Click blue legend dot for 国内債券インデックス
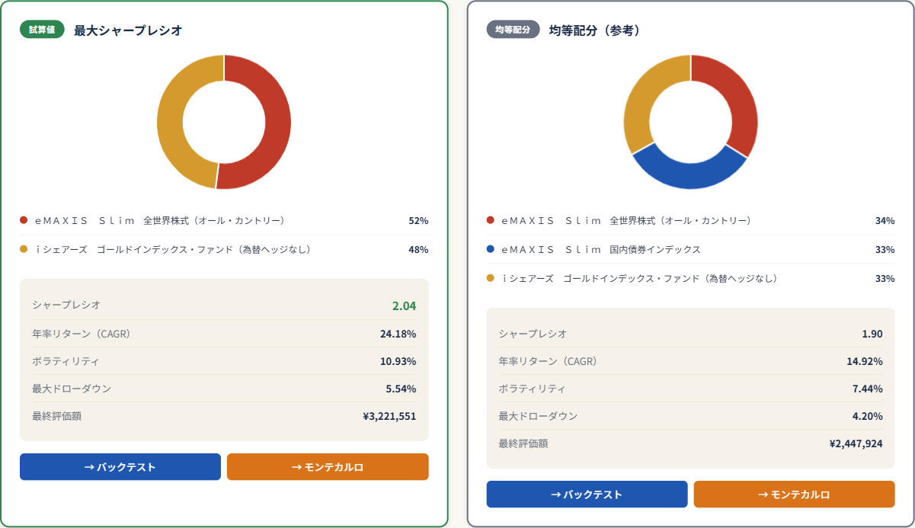 coord(491,249)
